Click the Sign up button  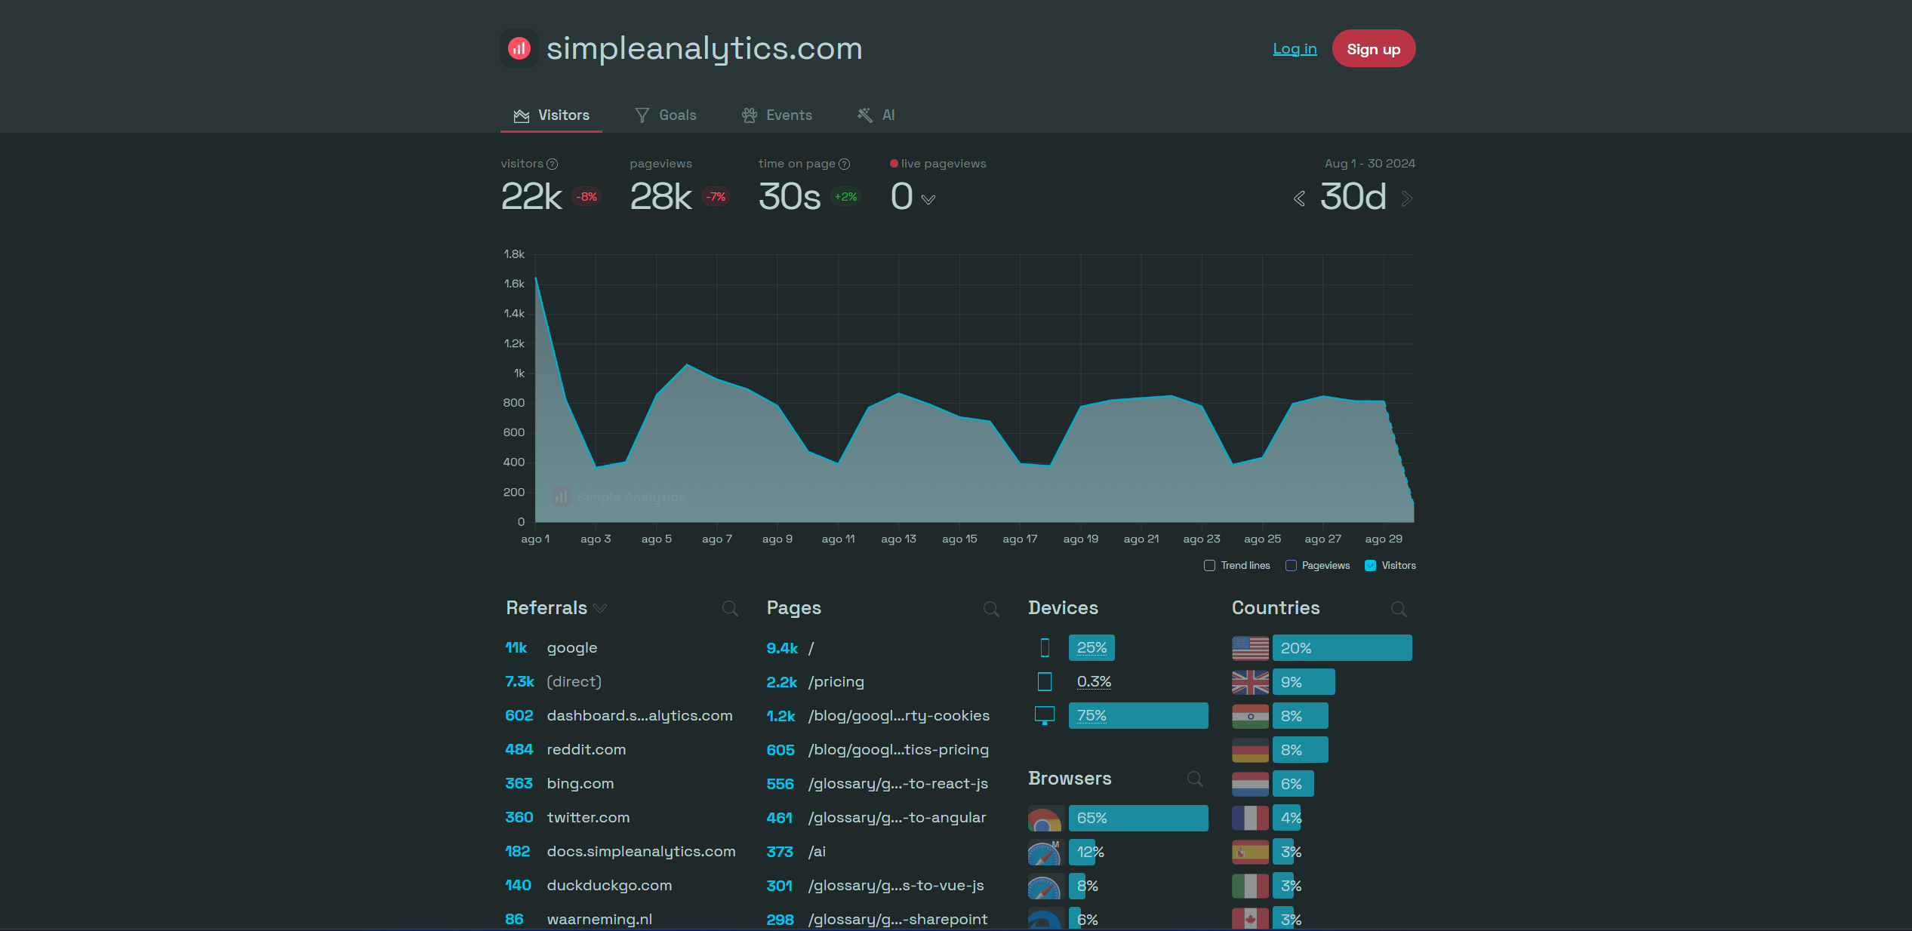tap(1373, 49)
